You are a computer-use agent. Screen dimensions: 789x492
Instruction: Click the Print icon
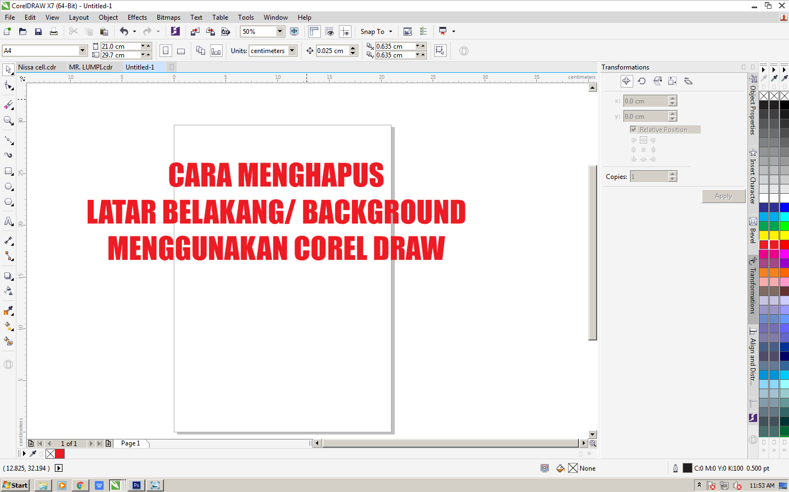pyautogui.click(x=53, y=32)
